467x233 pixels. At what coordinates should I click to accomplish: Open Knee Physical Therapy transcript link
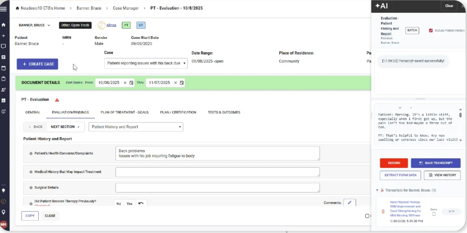(405, 208)
